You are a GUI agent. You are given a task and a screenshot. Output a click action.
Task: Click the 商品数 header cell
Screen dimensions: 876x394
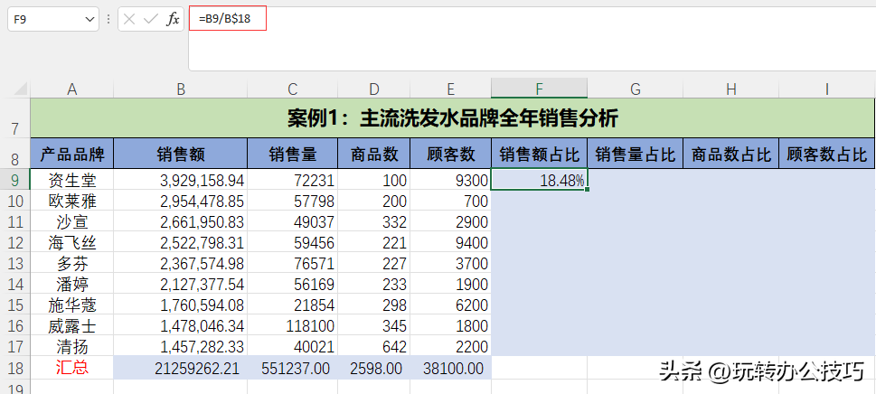point(373,154)
